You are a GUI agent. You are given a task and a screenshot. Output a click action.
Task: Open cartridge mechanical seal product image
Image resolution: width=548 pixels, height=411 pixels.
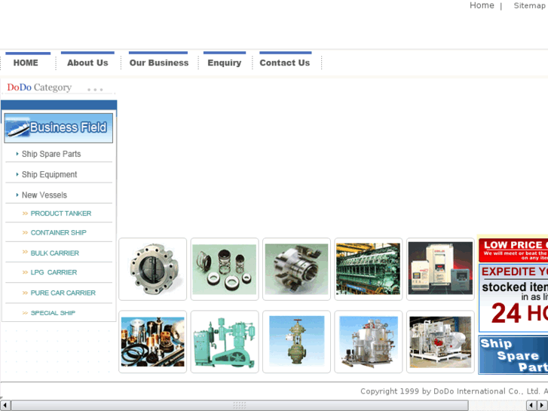(296, 269)
